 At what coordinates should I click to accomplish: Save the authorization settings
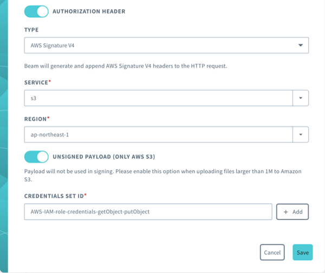point(303,252)
